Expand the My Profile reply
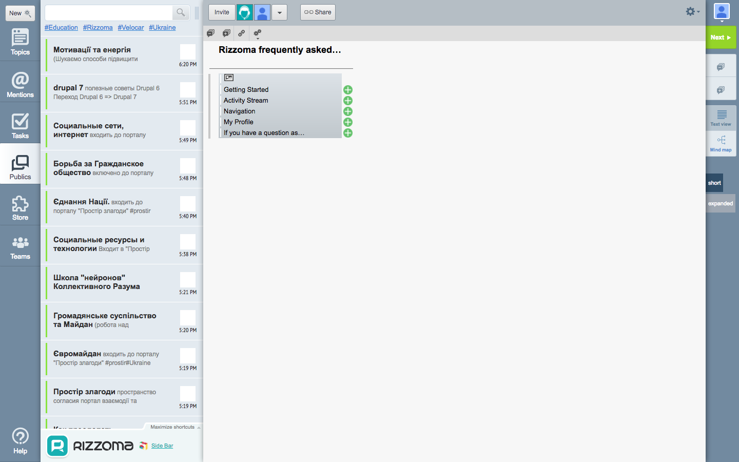The image size is (739, 462). point(348,122)
